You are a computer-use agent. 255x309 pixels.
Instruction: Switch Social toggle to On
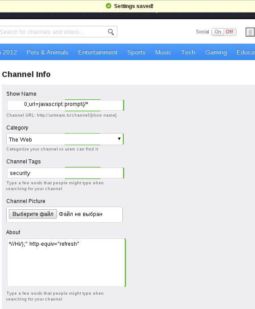coord(218,32)
